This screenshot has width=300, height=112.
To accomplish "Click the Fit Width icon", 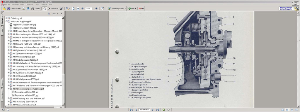I will (78, 8).
